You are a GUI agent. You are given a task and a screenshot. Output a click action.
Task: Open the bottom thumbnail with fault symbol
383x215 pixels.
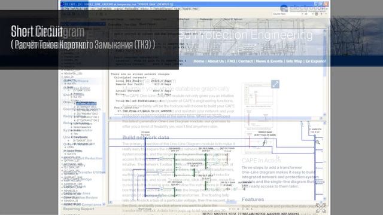[259, 142]
